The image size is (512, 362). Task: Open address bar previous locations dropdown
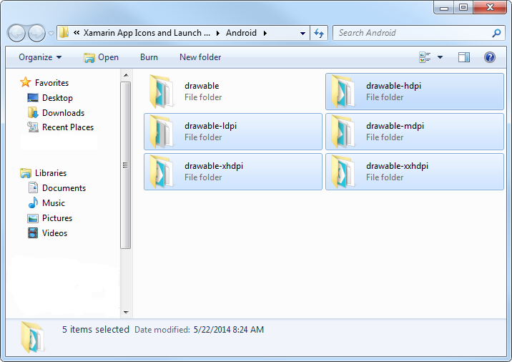pyautogui.click(x=303, y=33)
